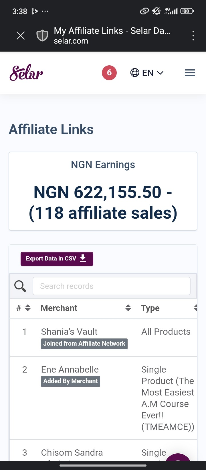Click the download arrow on Export button
Viewport: 206px width, 470px height.
click(x=83, y=258)
